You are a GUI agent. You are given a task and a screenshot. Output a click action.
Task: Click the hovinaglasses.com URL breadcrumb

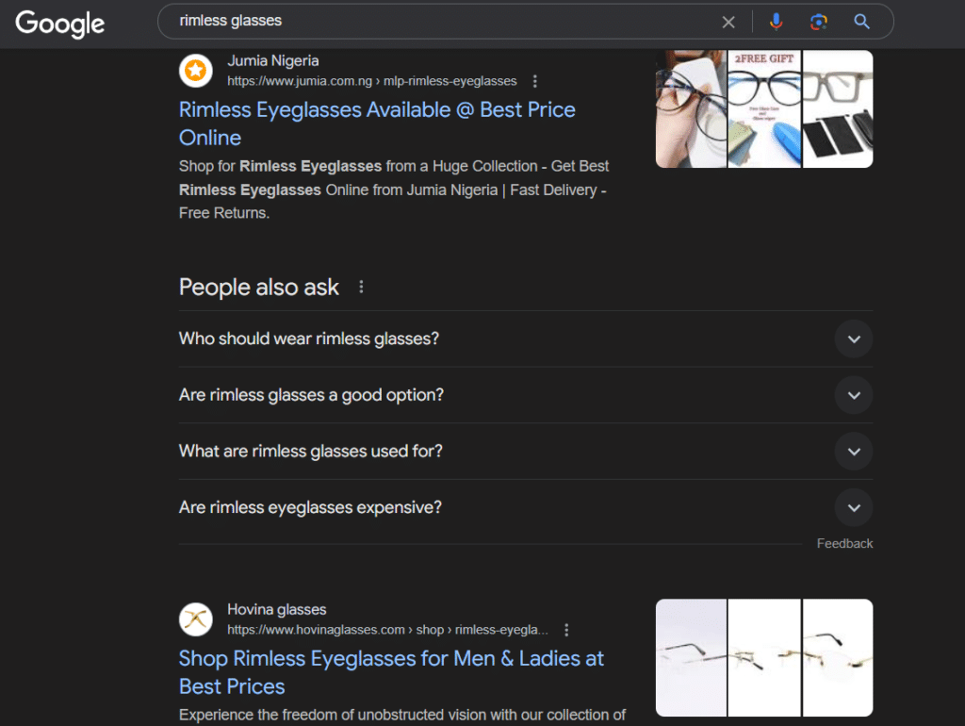pyautogui.click(x=387, y=630)
